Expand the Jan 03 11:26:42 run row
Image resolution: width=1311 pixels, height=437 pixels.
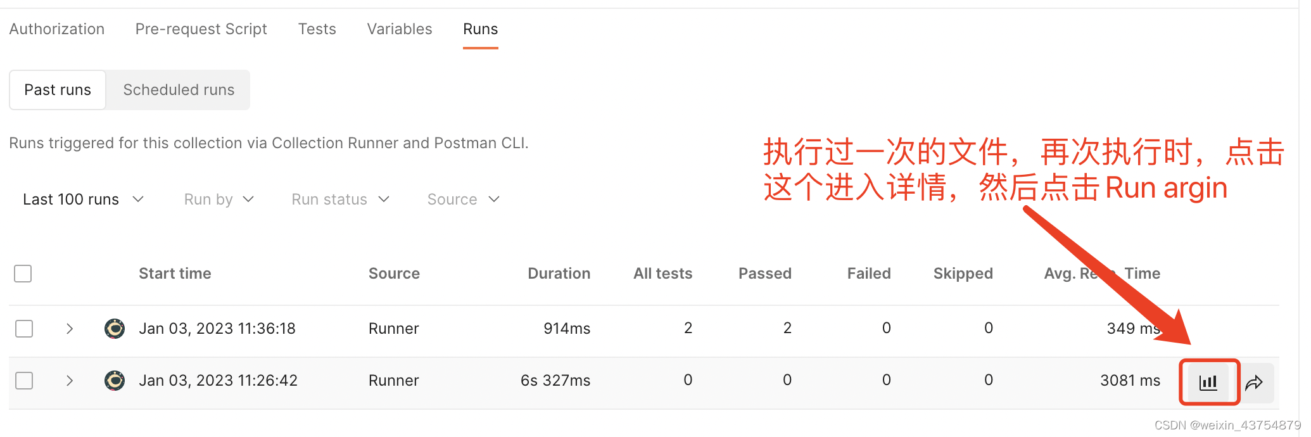tap(70, 381)
